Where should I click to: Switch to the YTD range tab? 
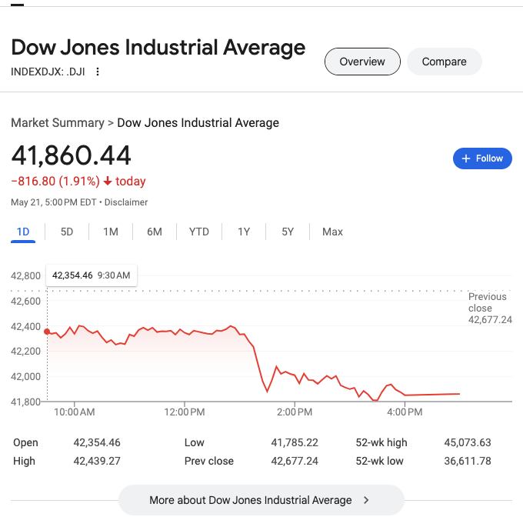(199, 232)
